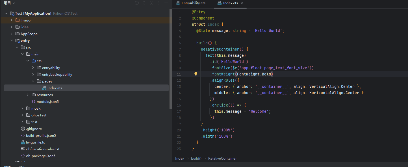The height and width of the screenshot is (167, 408).
Task: Click RelativeContainer in the breadcrumb bar
Action: coord(222,159)
